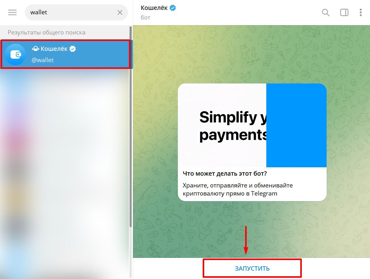Open the hamburger main menu
This screenshot has width=370, height=279.
(x=12, y=12)
